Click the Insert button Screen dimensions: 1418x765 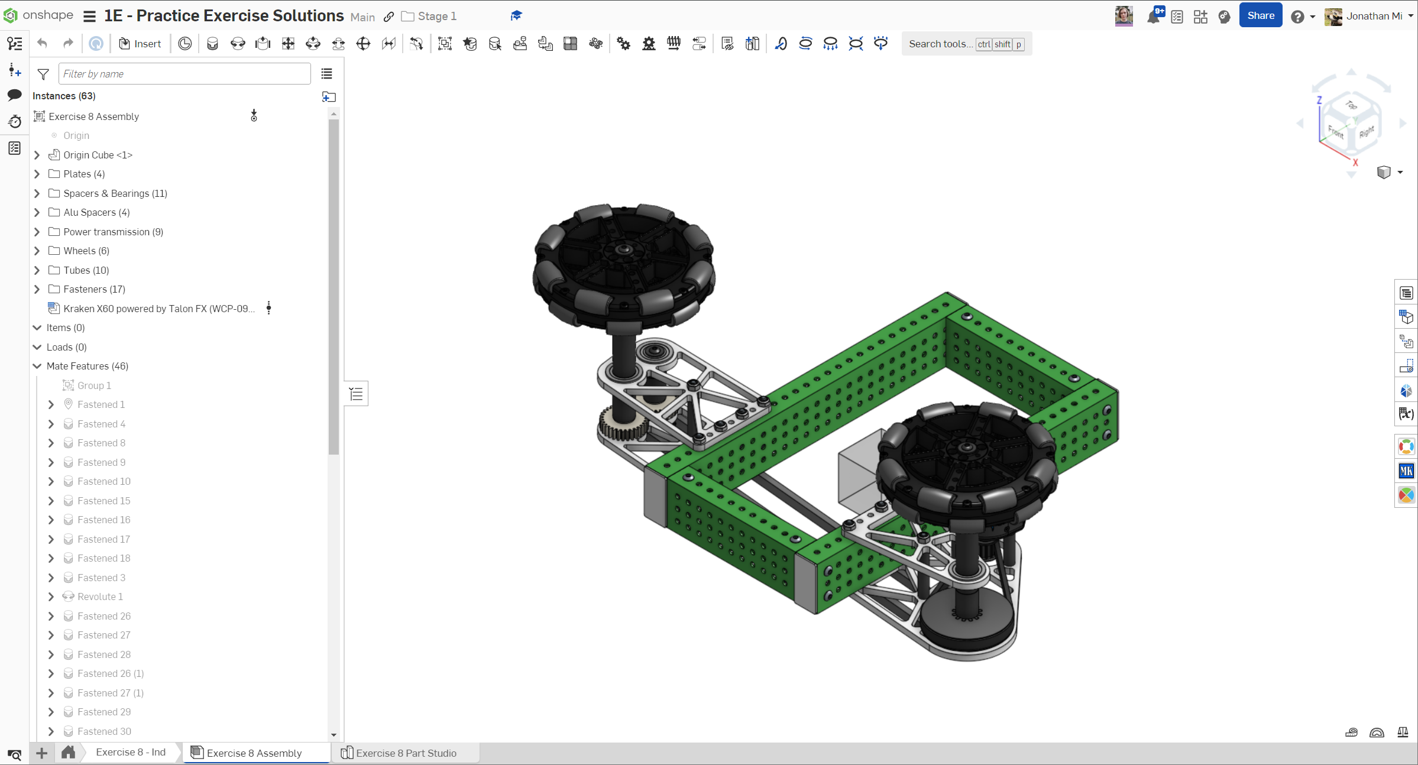click(140, 44)
